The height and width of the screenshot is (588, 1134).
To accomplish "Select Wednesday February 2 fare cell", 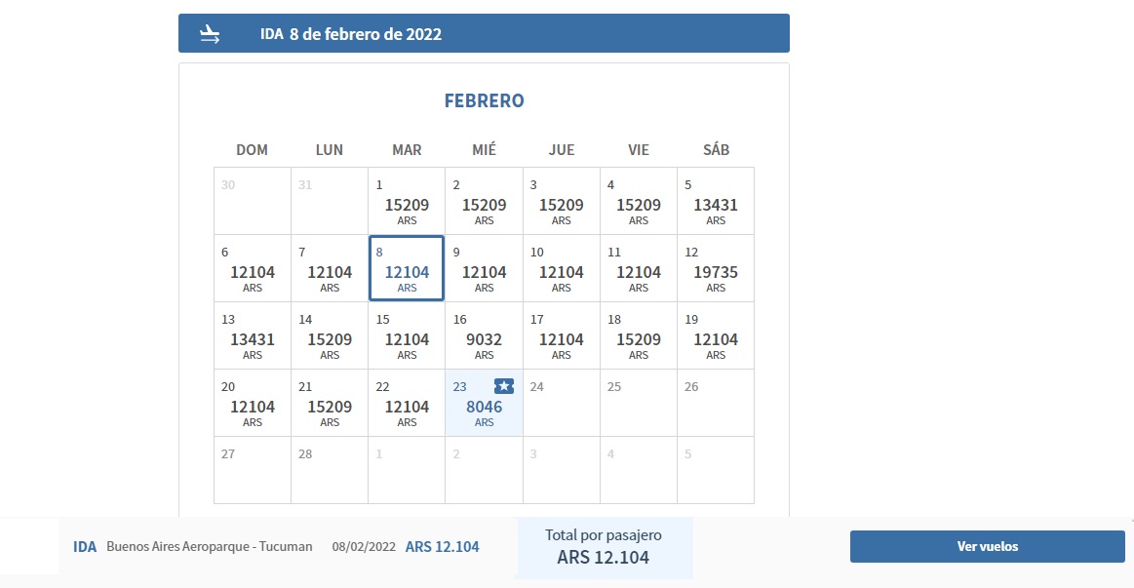I will [x=484, y=201].
